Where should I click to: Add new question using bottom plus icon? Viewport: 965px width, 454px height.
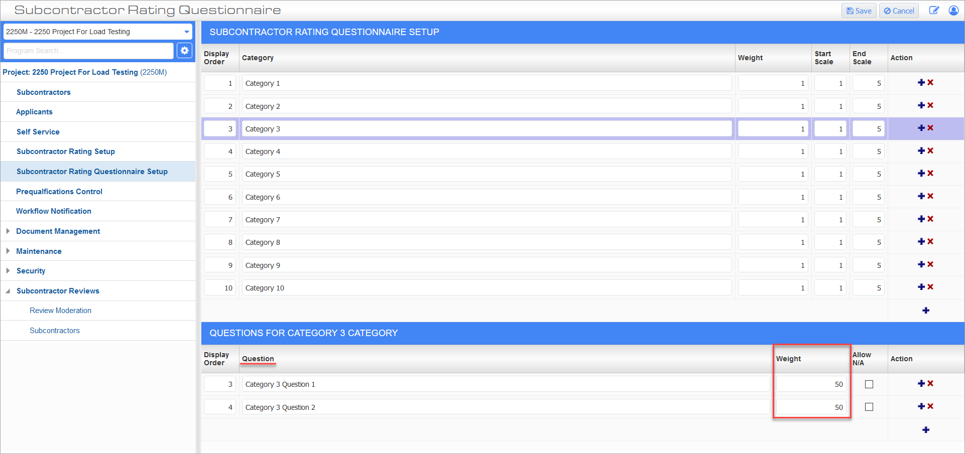[x=925, y=430]
